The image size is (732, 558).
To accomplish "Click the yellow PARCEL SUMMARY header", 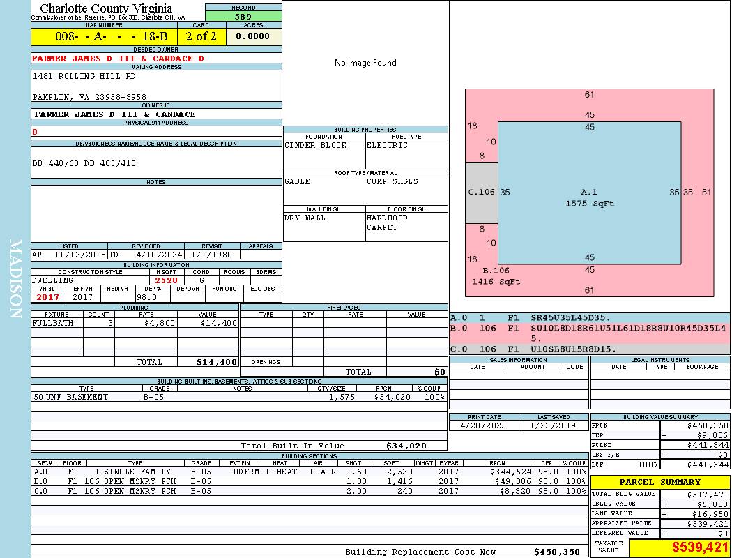I will (659, 482).
